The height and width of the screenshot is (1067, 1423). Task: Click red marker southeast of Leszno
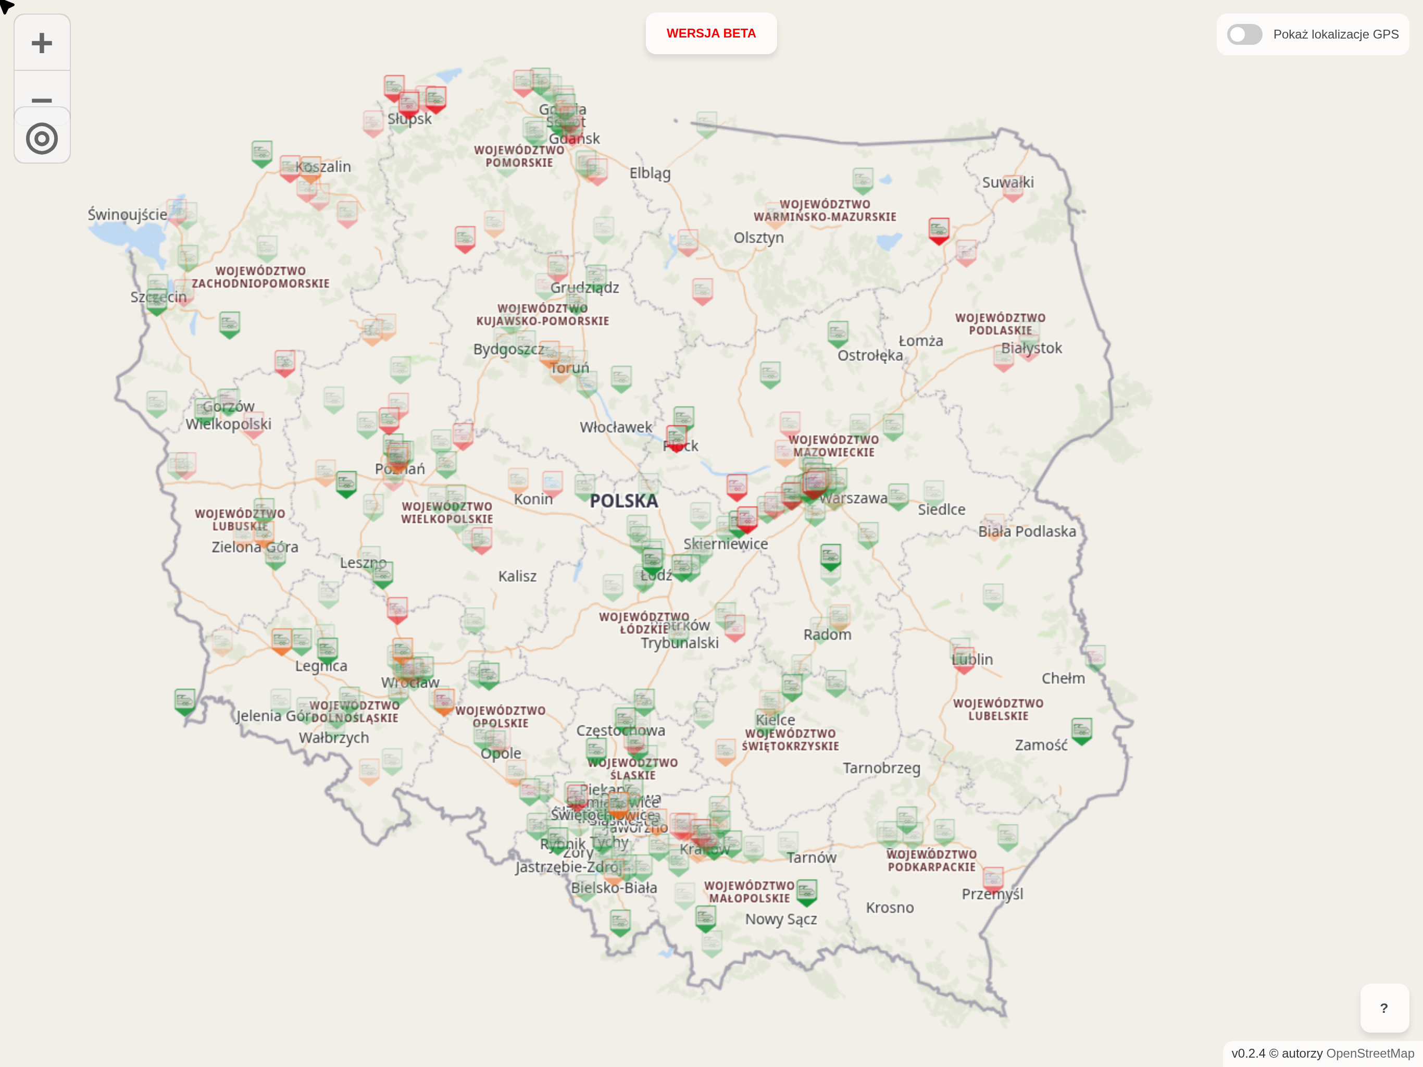pos(397,608)
